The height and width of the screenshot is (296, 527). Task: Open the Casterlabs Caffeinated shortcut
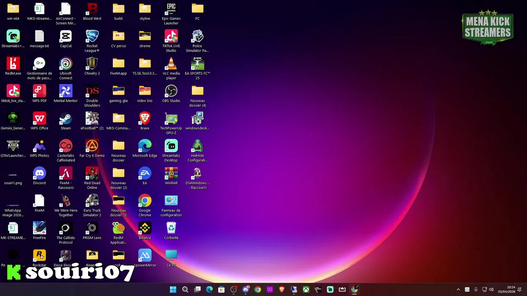coord(66,150)
